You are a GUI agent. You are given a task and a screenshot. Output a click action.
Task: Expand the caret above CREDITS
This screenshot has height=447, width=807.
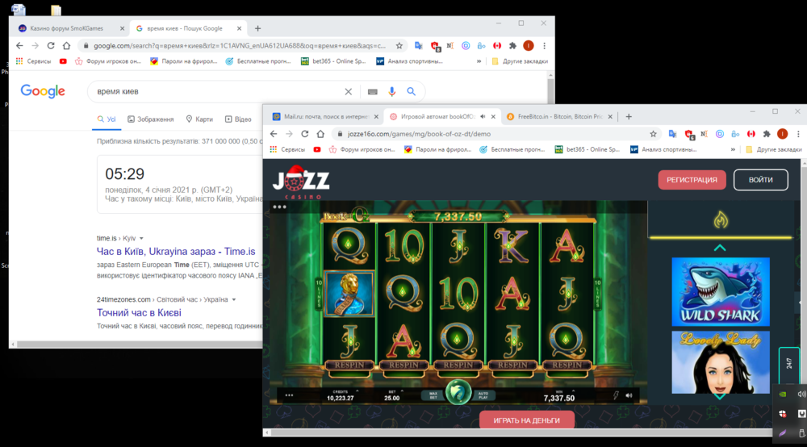pos(358,391)
